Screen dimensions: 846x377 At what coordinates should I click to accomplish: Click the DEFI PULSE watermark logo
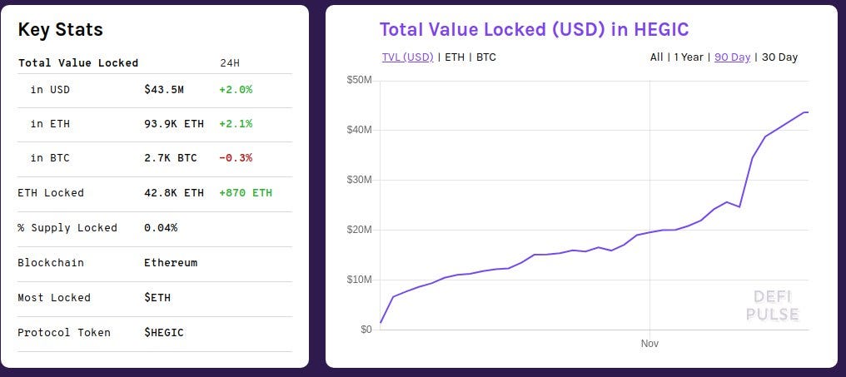coord(773,305)
